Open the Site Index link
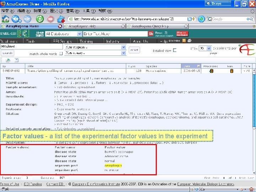The width and height of the screenshot is (256, 192). point(174,41)
